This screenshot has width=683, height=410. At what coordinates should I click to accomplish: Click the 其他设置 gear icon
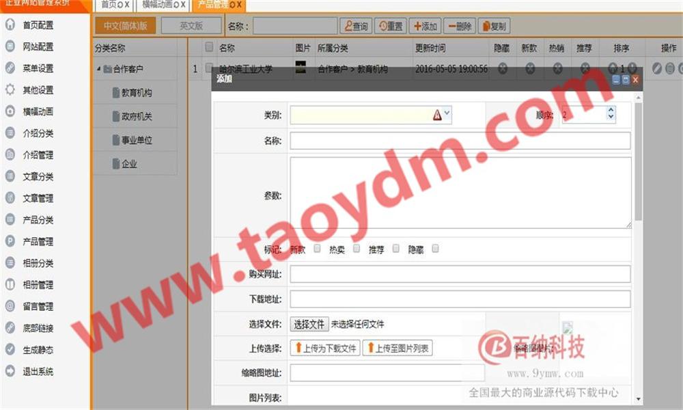coord(10,90)
